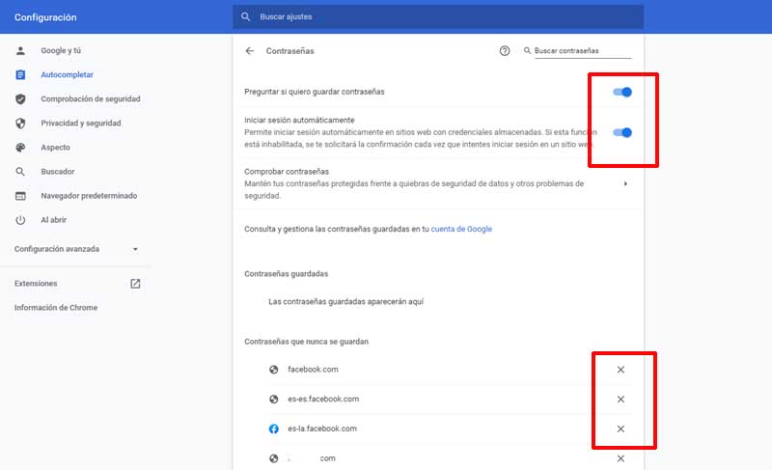
Task: Toggle Preguntar si quiero guardar contraseñas
Action: [622, 92]
